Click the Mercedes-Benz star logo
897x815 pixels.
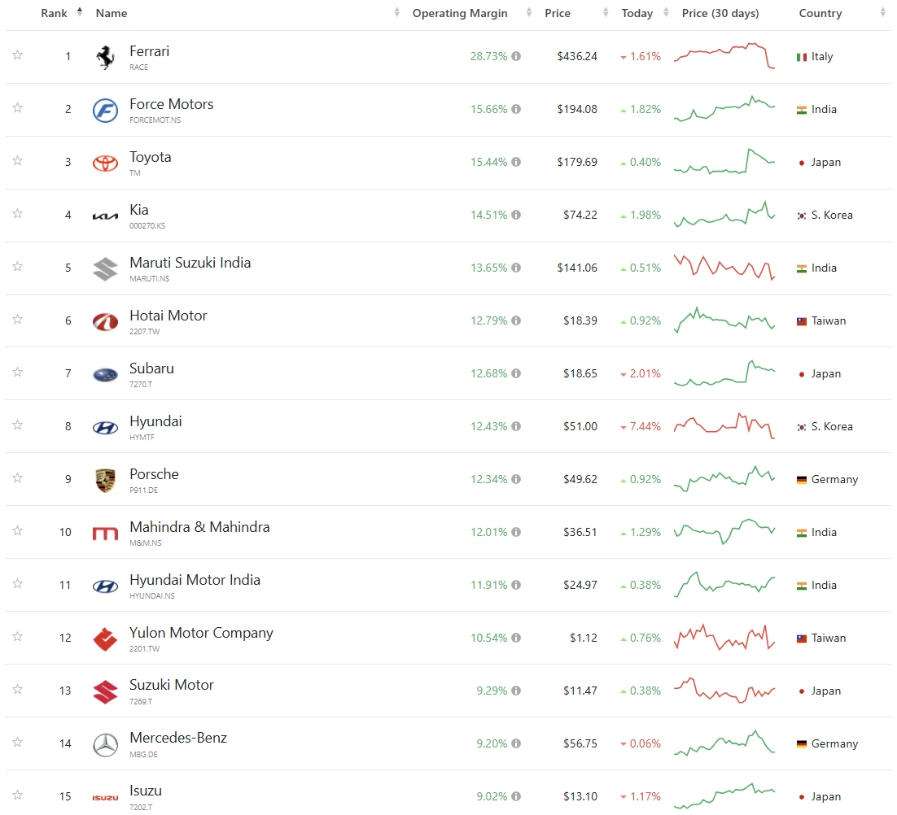tap(105, 745)
